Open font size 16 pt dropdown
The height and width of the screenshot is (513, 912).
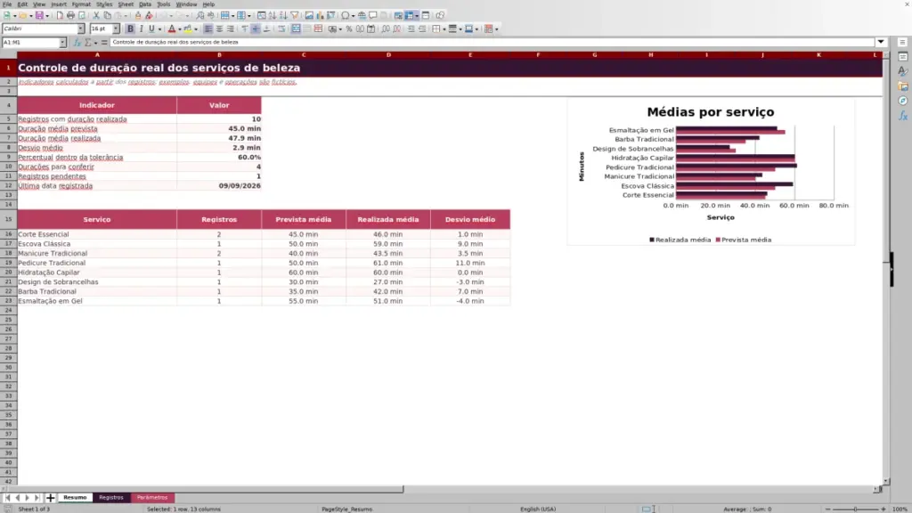coord(116,28)
